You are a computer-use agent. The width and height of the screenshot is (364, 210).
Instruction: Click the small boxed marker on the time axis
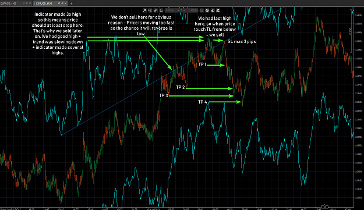click(x=324, y=207)
